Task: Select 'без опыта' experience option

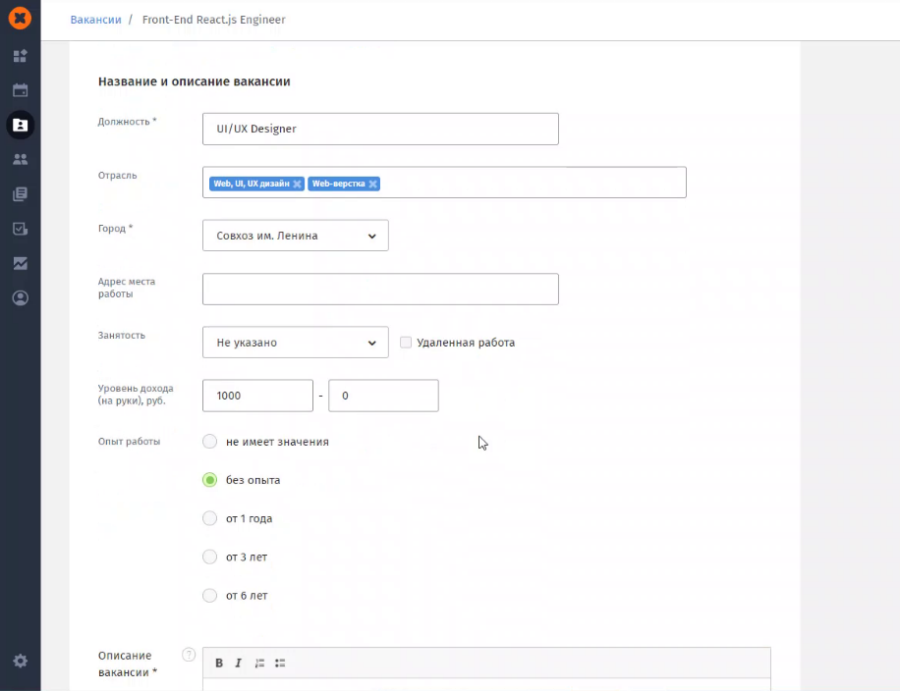Action: (x=210, y=480)
